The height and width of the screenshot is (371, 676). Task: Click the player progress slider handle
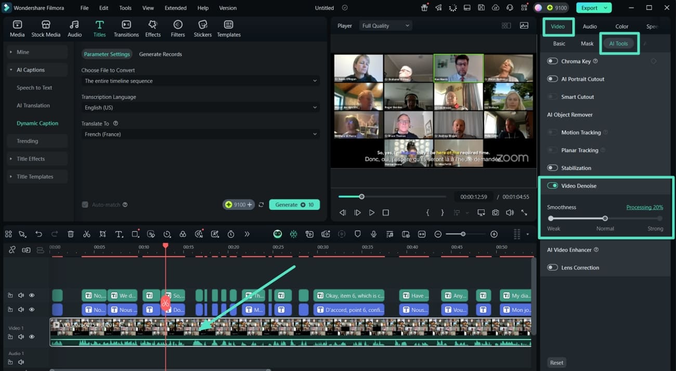click(x=361, y=196)
